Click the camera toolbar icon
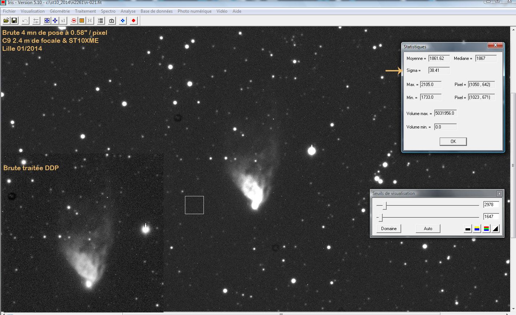This screenshot has width=516, height=315. pyautogui.click(x=112, y=21)
